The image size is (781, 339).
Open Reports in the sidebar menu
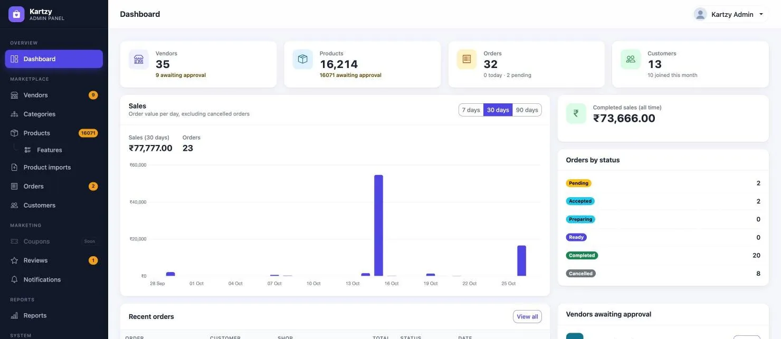click(54, 316)
